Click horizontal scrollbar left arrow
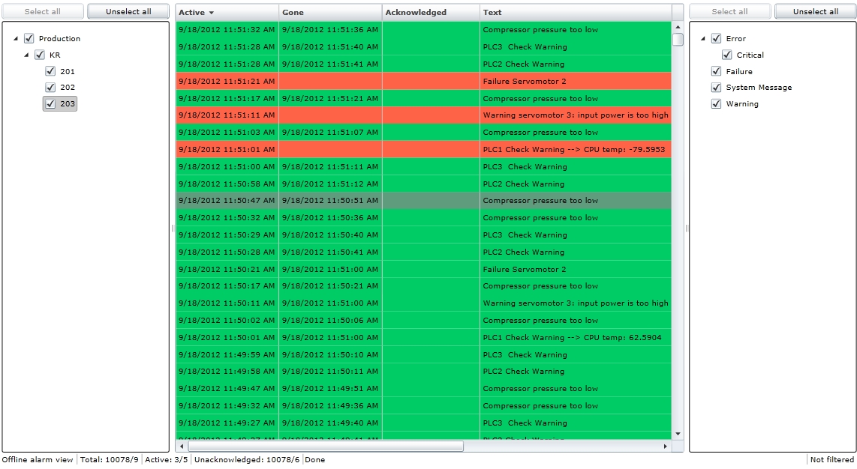 tap(182, 447)
